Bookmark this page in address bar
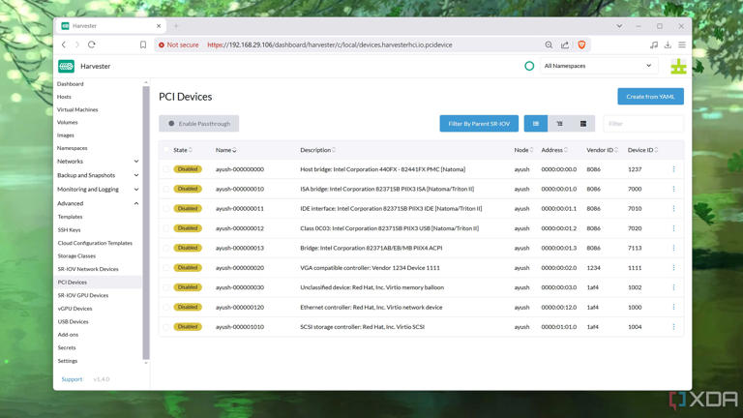This screenshot has width=743, height=418. click(x=143, y=45)
